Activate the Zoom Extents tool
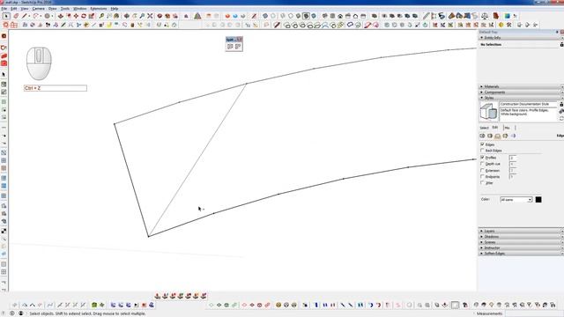564x317 pixels. tap(150, 16)
